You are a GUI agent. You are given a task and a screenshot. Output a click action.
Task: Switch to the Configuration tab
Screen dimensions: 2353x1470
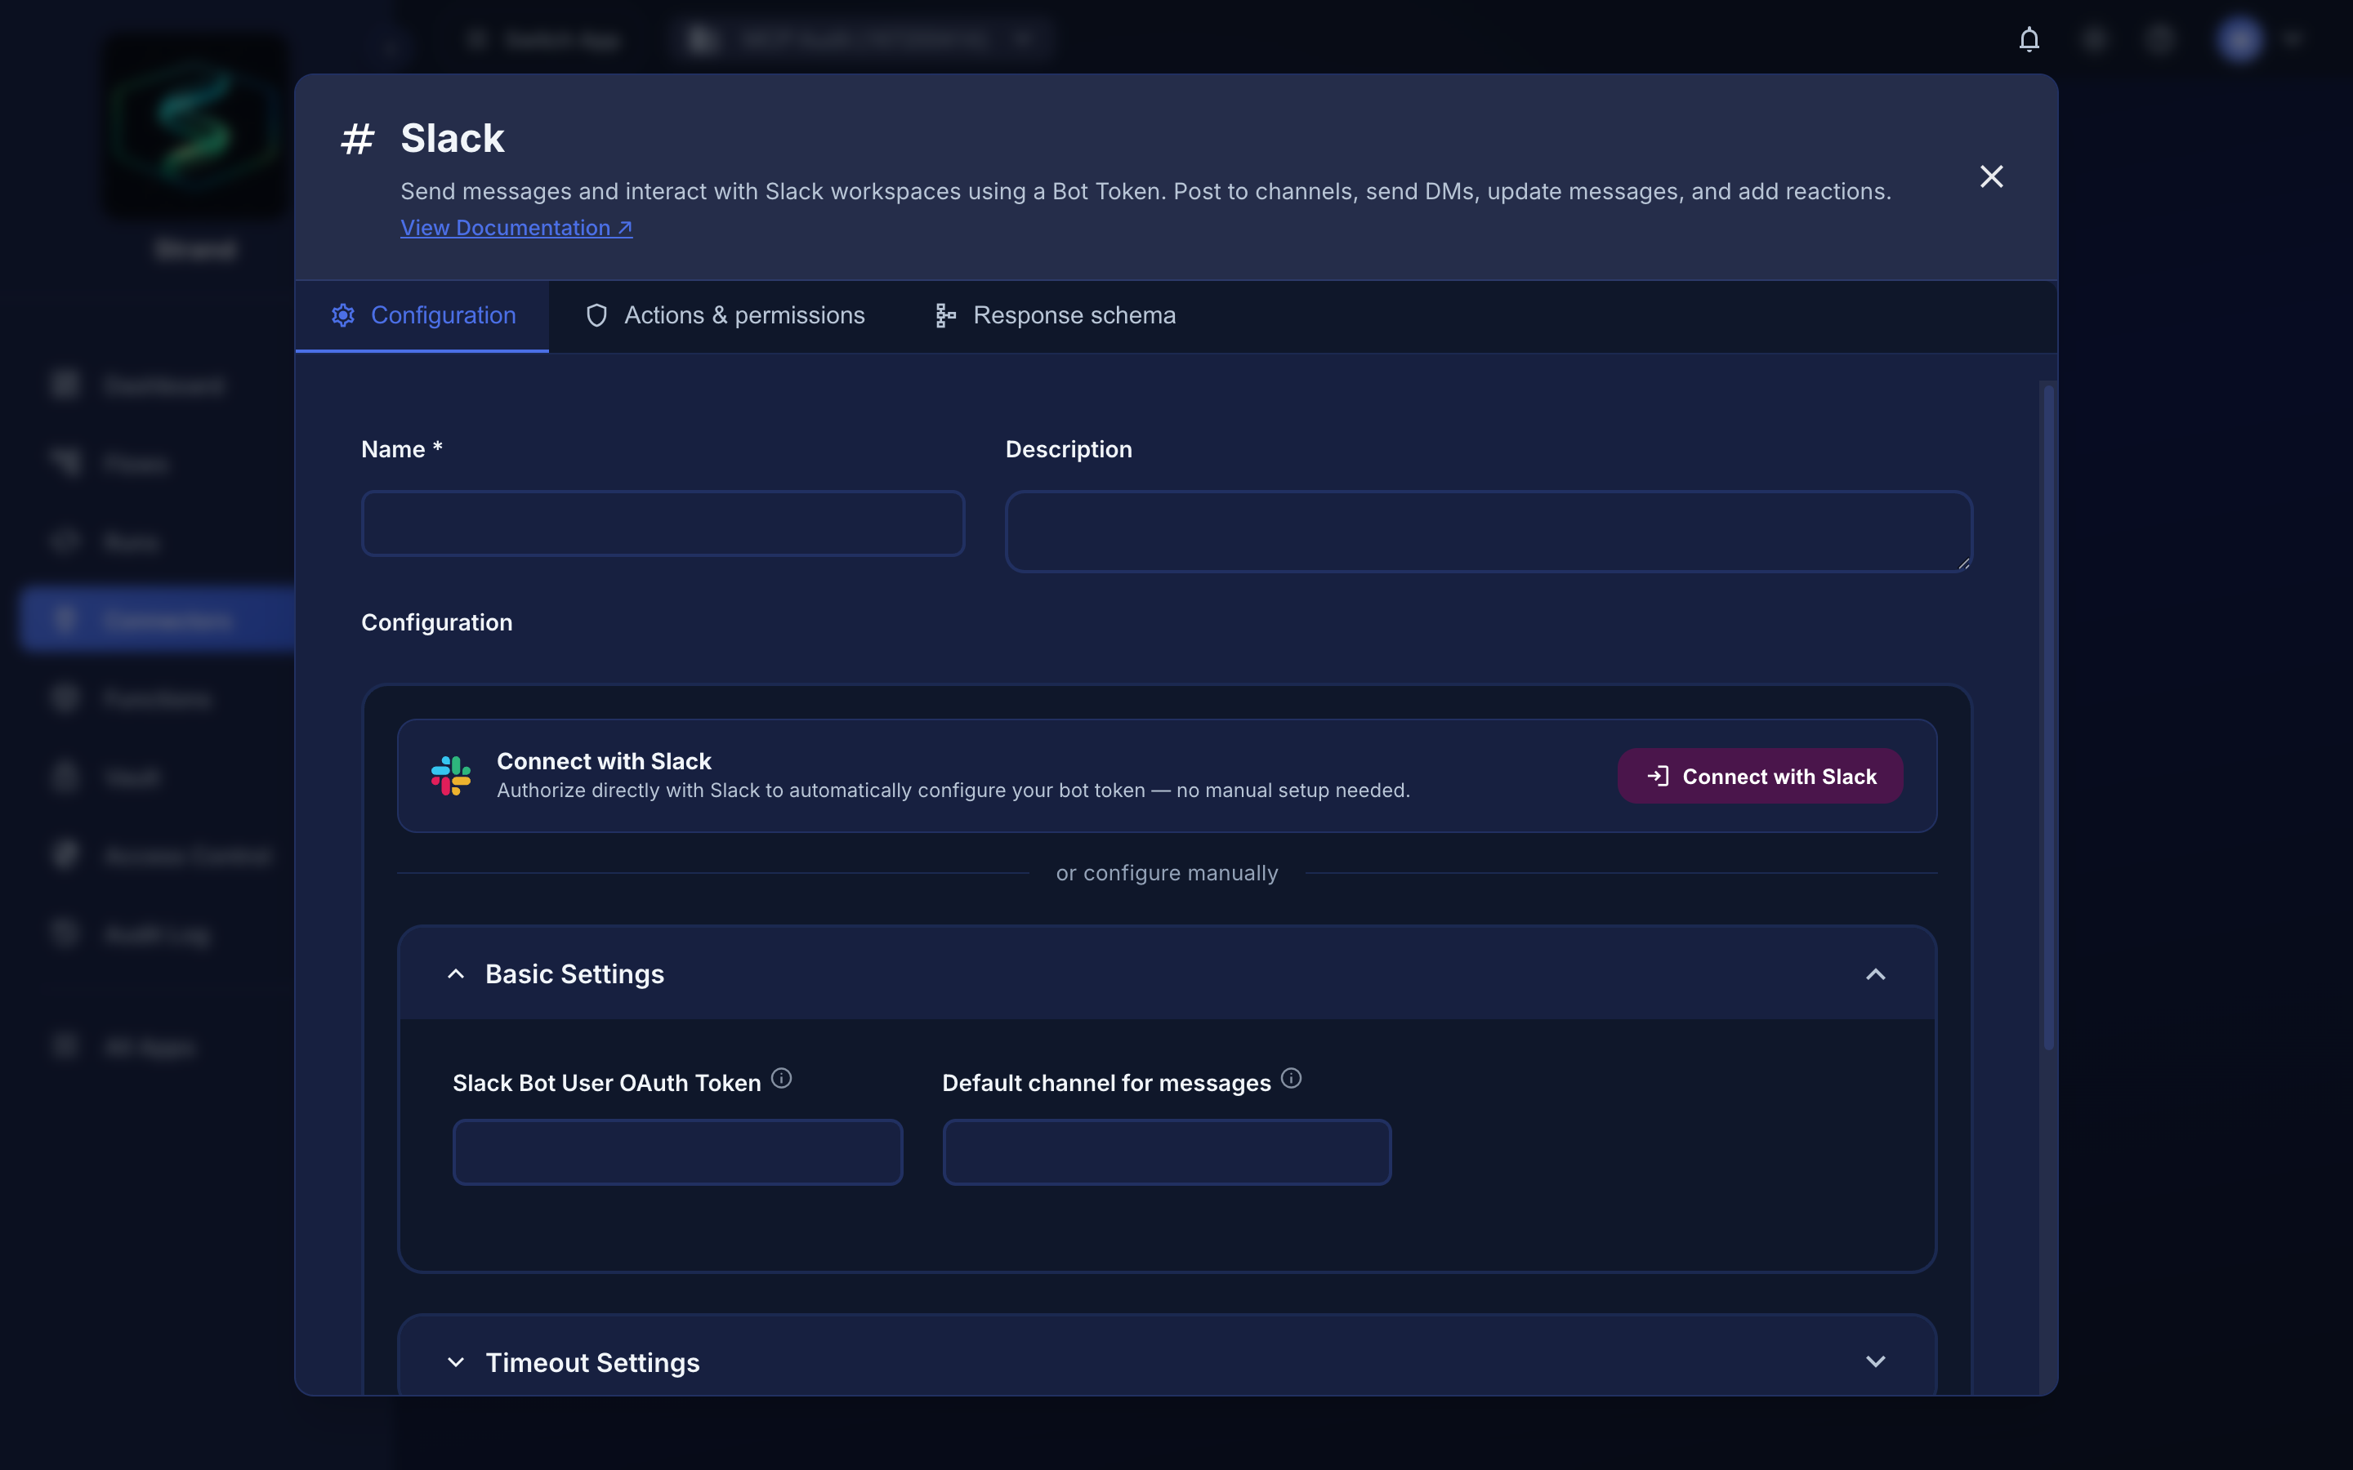pos(423,315)
